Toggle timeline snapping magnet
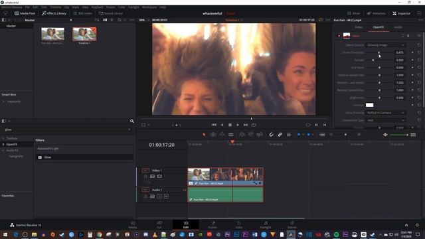Viewport: 425px width, 239px height. 271,134
